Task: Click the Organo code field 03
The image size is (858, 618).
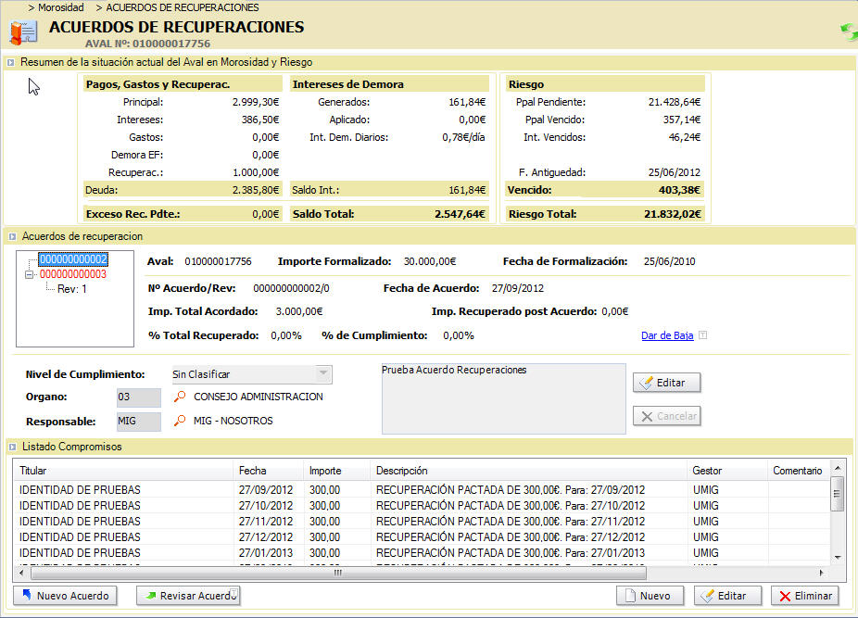Action: click(139, 397)
